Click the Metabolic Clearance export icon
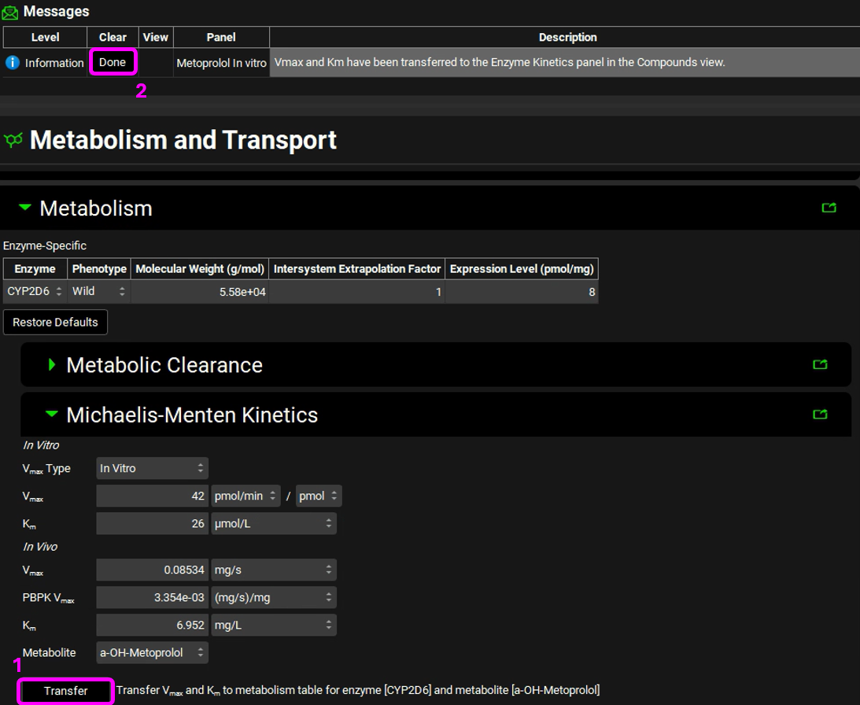860x705 pixels. pos(820,364)
